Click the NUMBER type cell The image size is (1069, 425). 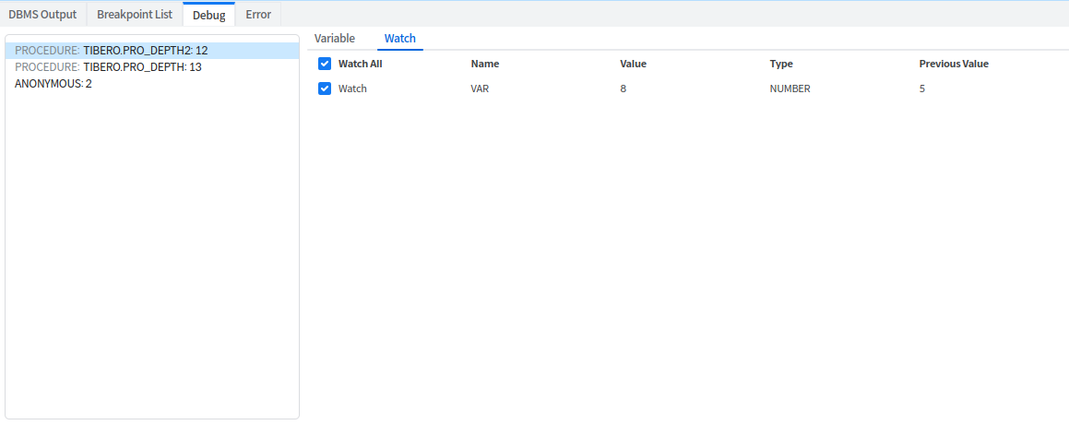790,89
